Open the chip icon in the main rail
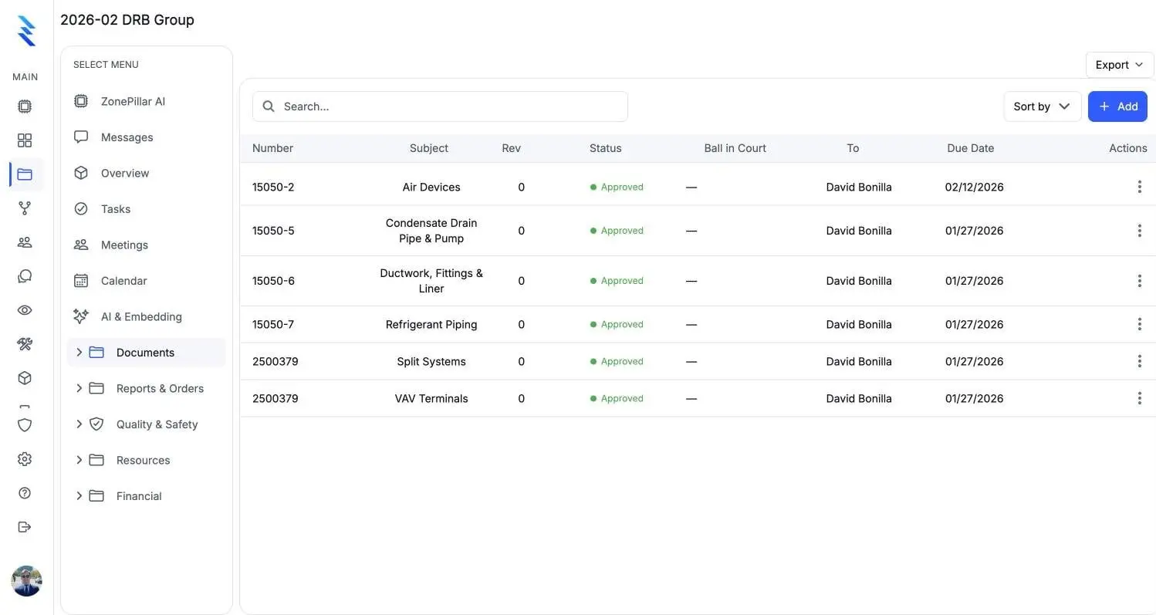1156x615 pixels. click(25, 106)
